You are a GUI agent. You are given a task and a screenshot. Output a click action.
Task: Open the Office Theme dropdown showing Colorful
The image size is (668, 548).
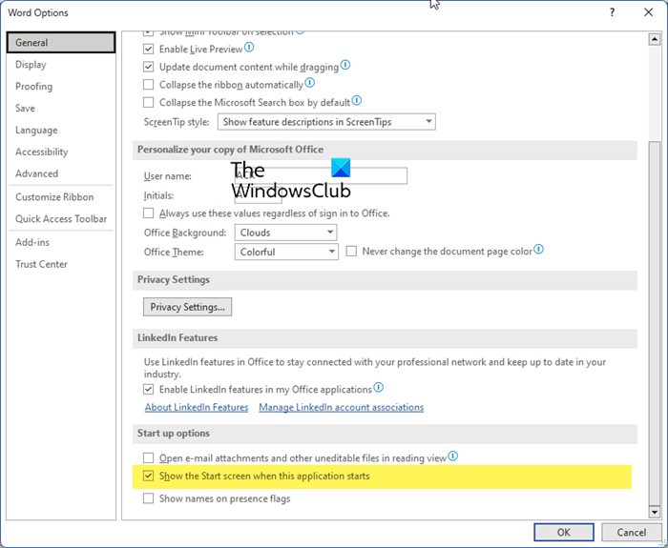(286, 252)
